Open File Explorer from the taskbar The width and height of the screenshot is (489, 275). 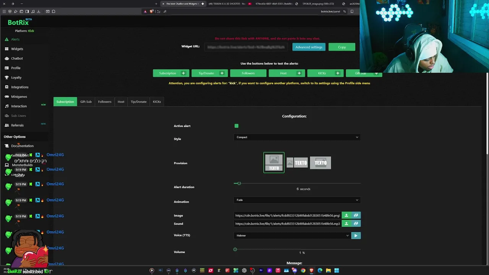tap(328, 270)
